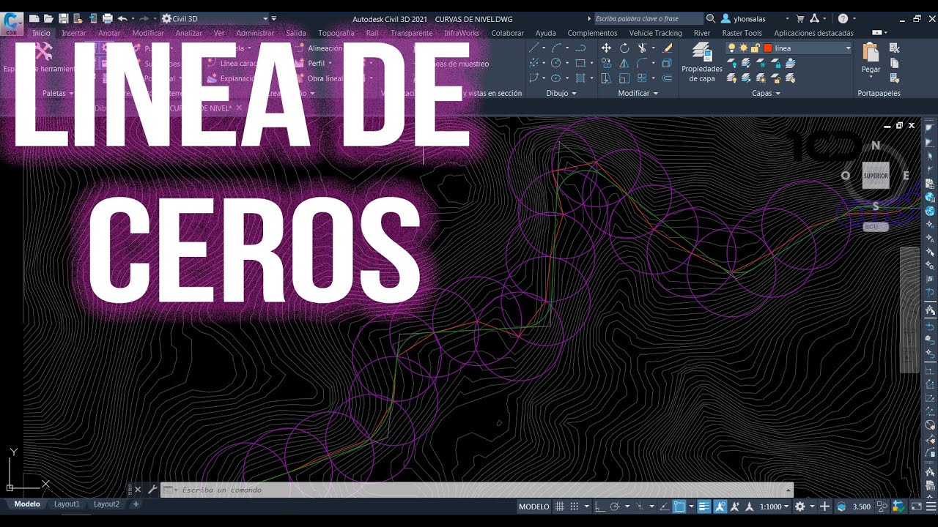Open the Raster Tools ribbon tab

[742, 33]
